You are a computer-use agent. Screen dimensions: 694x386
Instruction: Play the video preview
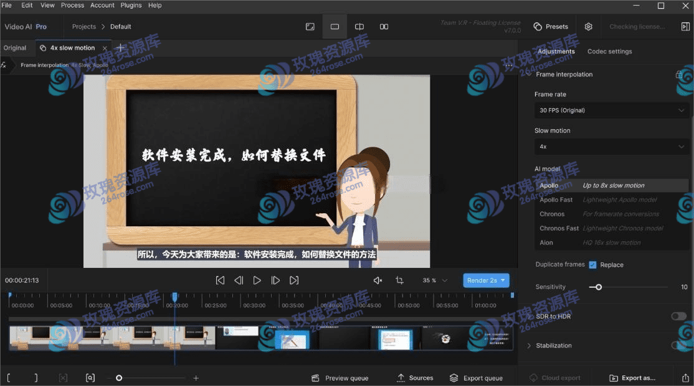point(257,280)
